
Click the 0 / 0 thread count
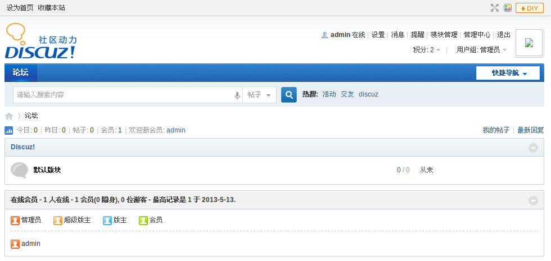click(x=403, y=170)
